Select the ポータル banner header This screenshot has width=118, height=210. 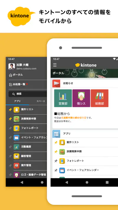click(84, 73)
